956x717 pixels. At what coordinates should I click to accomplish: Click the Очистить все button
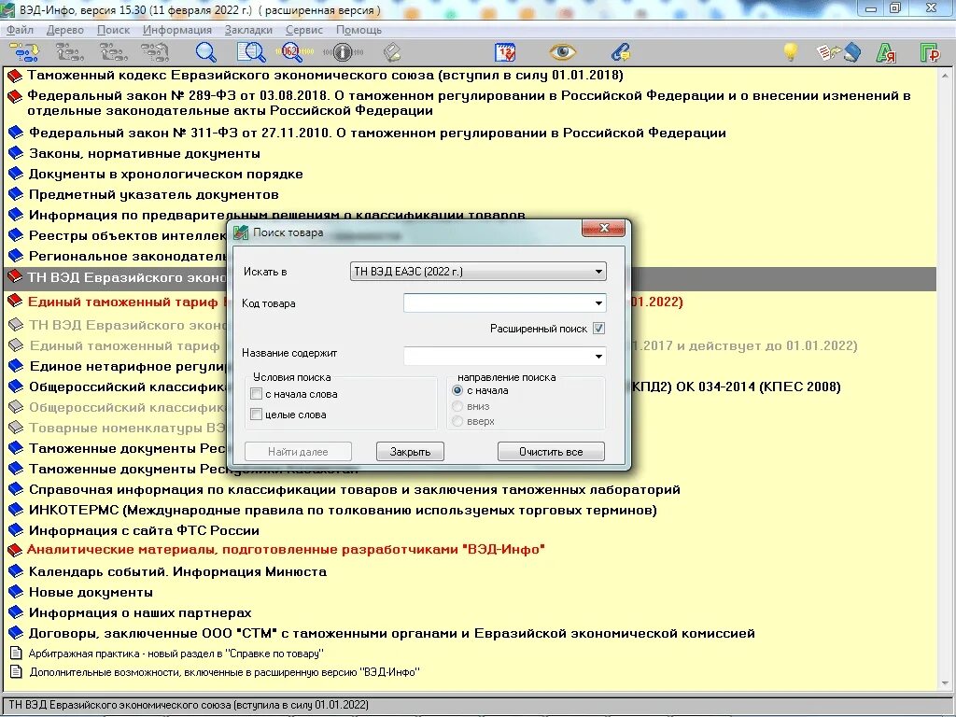point(551,452)
